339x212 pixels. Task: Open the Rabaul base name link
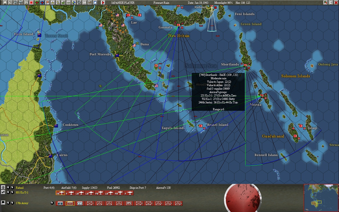pos(20,188)
